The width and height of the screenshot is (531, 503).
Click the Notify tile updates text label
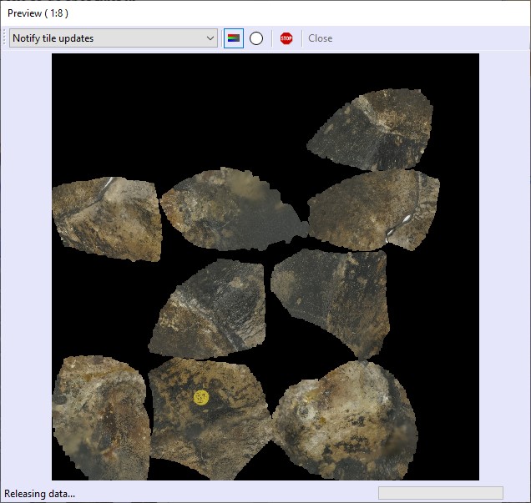(x=53, y=38)
